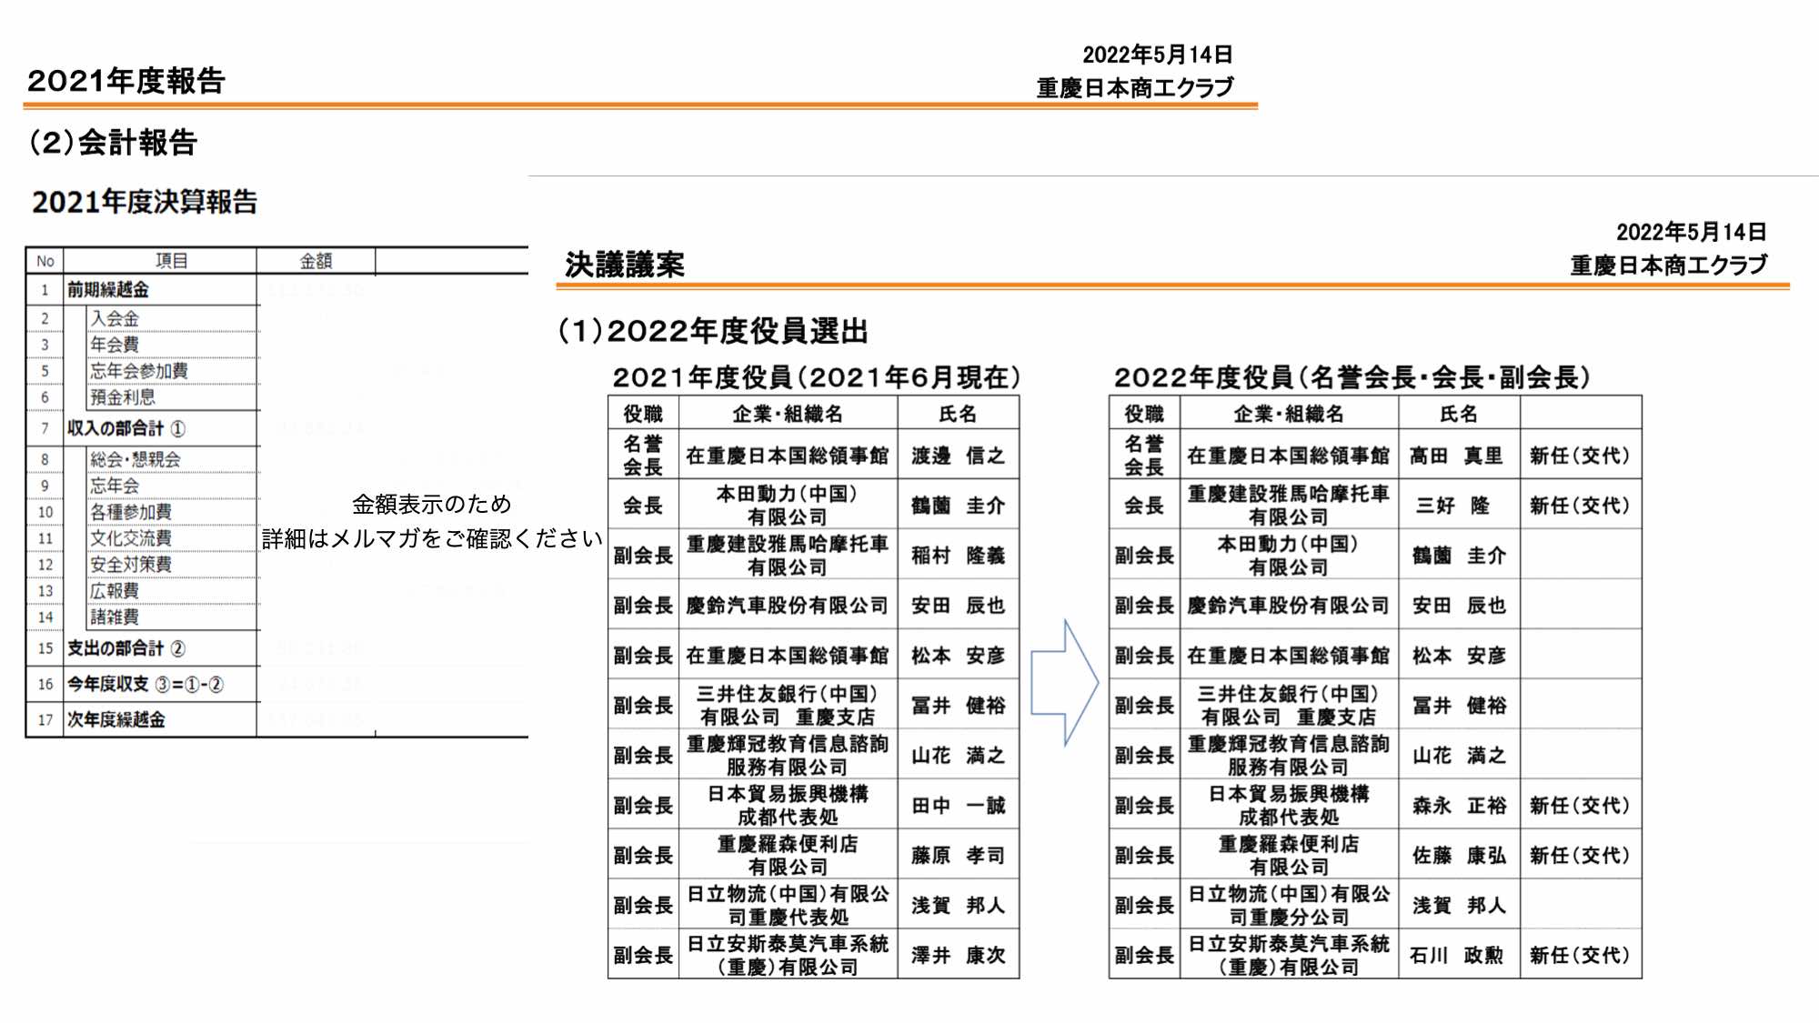
Task: Select the '年会費' row label
Action: [x=115, y=345]
